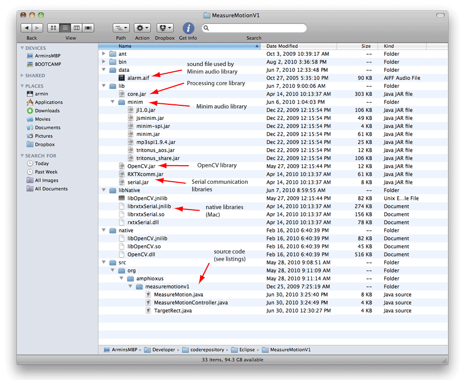Collapse the amphioxus folder
The image size is (465, 380).
pos(121,278)
